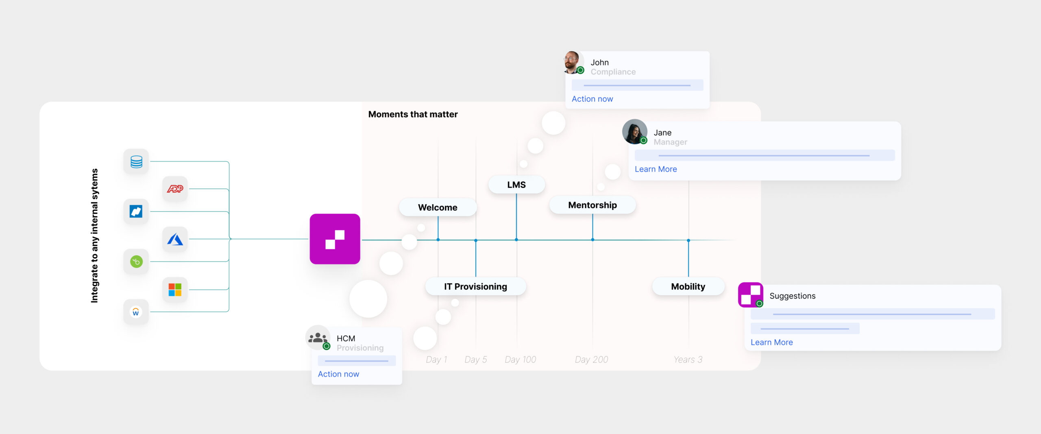The height and width of the screenshot is (434, 1041).
Task: Click Learn More on Jane's Manager card
Action: (656, 169)
